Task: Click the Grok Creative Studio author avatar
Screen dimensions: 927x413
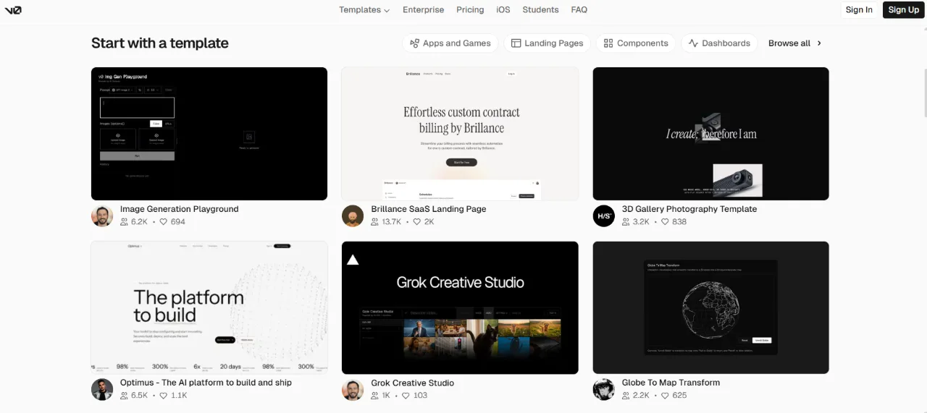Action: (353, 389)
